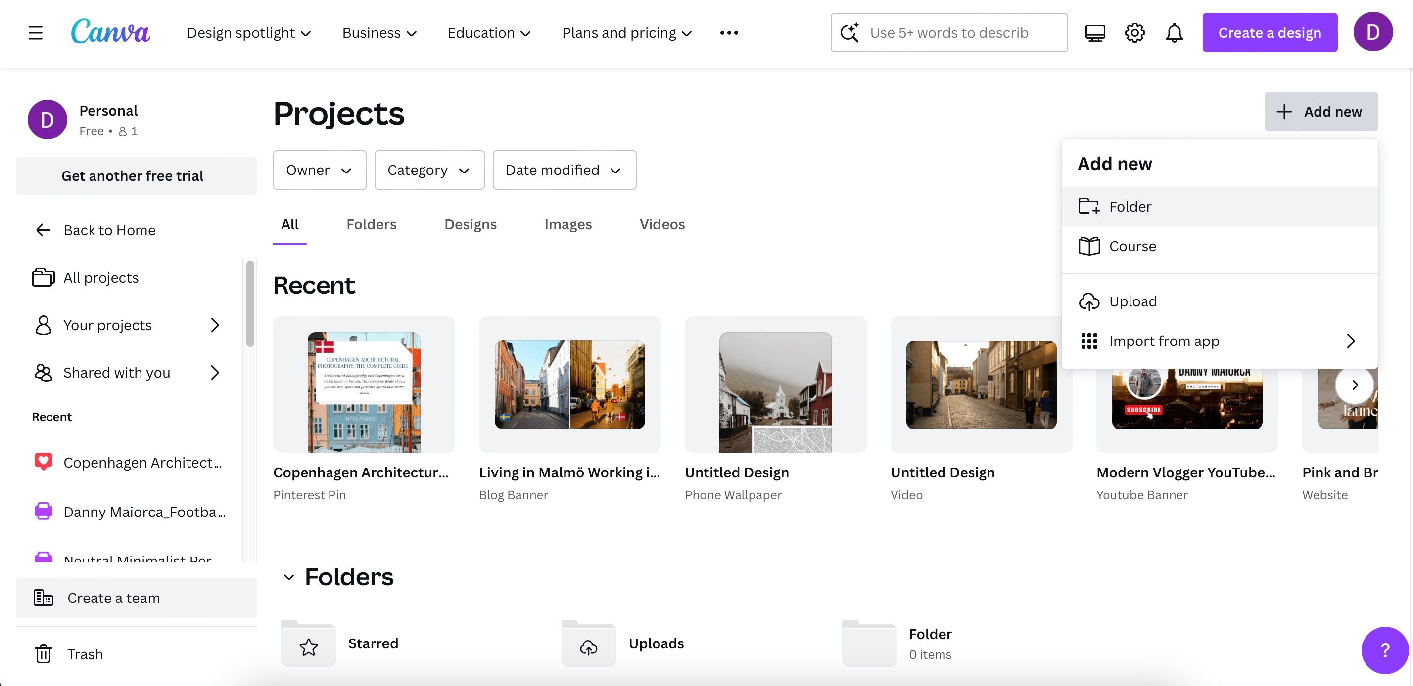Click Get another free trial
This screenshot has width=1413, height=686.
point(132,175)
